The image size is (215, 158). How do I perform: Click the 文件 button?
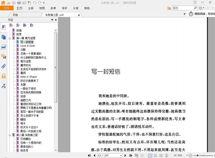pyautogui.click(x=7, y=8)
